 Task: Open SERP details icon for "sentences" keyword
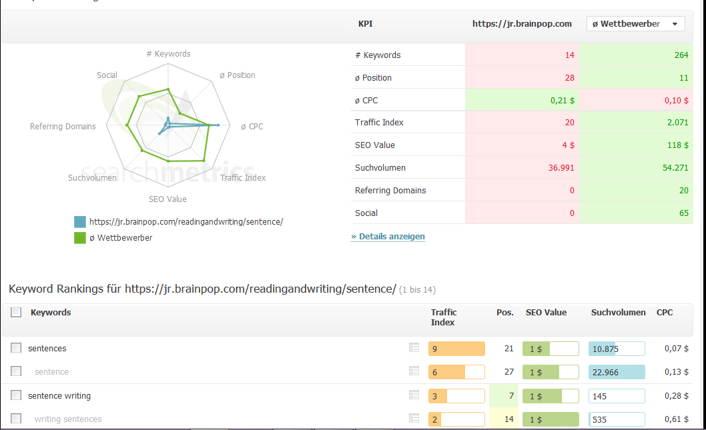414,348
